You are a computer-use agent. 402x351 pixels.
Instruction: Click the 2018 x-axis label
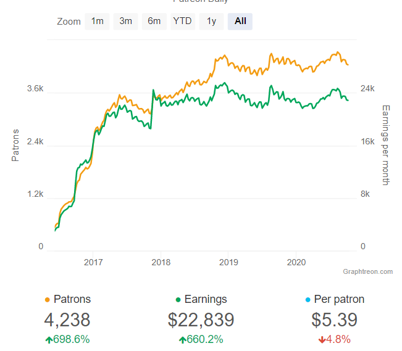click(161, 262)
